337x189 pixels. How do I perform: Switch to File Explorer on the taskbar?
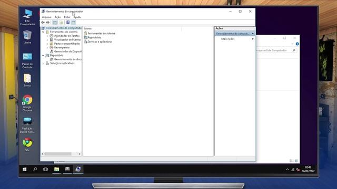pyautogui.click(x=56, y=169)
